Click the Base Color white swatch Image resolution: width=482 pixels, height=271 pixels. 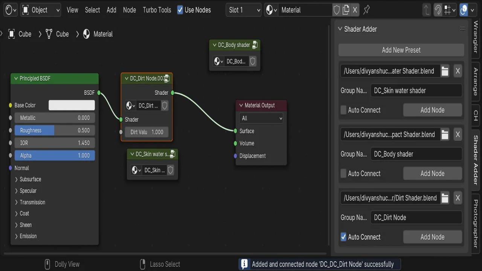tap(72, 105)
